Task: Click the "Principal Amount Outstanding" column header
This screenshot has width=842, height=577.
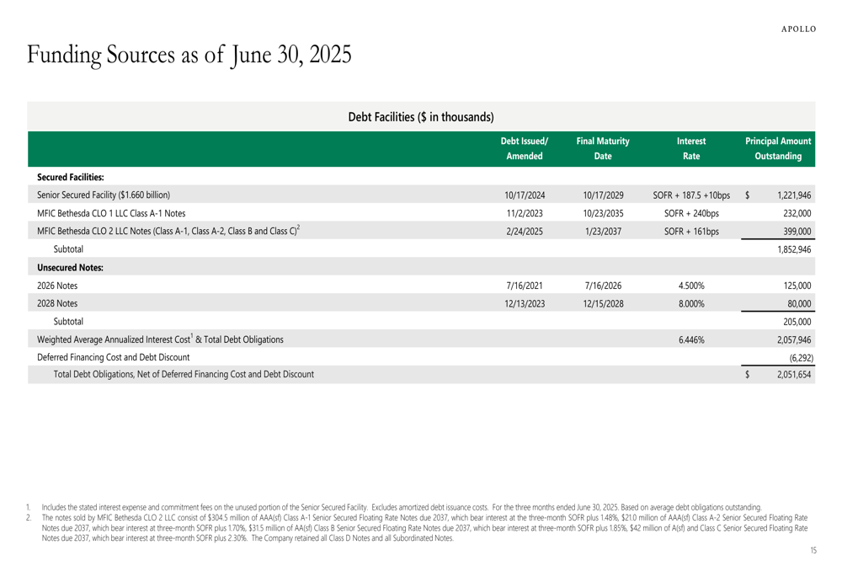Action: pyautogui.click(x=778, y=149)
